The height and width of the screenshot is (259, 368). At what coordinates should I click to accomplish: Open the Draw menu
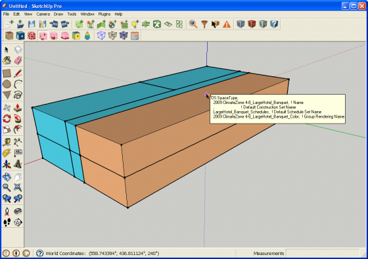pos(58,14)
